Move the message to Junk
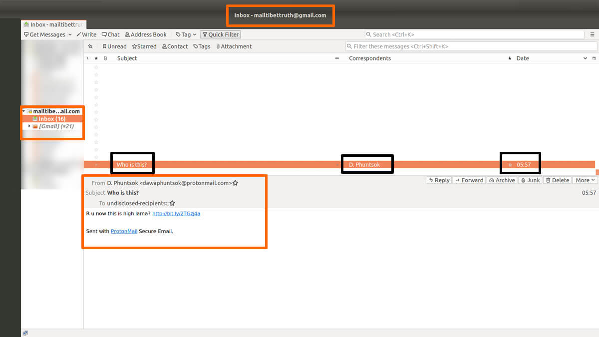The height and width of the screenshot is (337, 599). (530, 180)
